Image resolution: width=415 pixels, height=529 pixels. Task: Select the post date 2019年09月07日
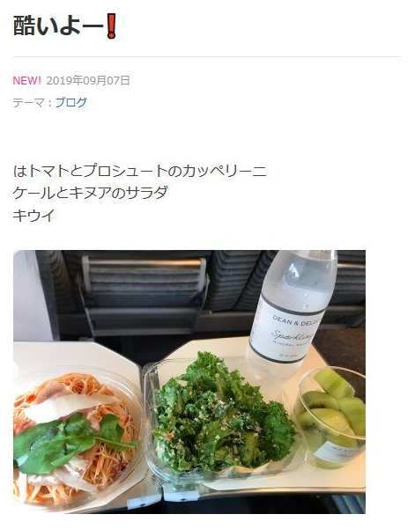88,81
